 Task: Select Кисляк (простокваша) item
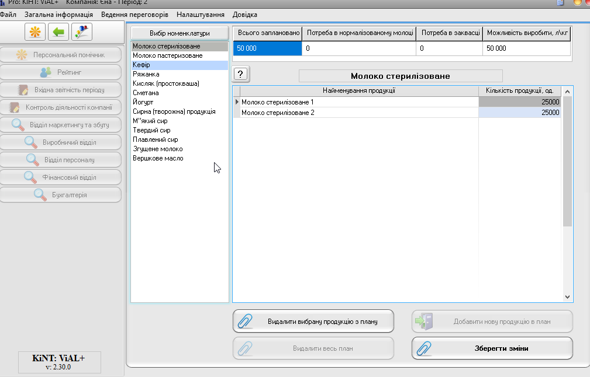pos(180,83)
